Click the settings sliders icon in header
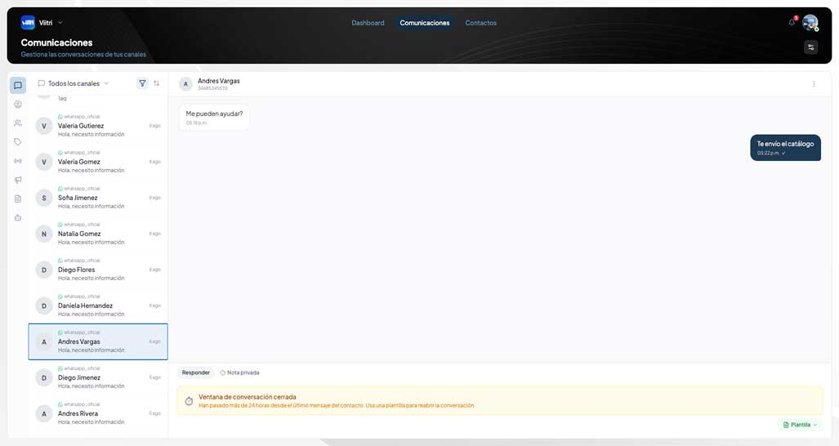 pyautogui.click(x=810, y=47)
